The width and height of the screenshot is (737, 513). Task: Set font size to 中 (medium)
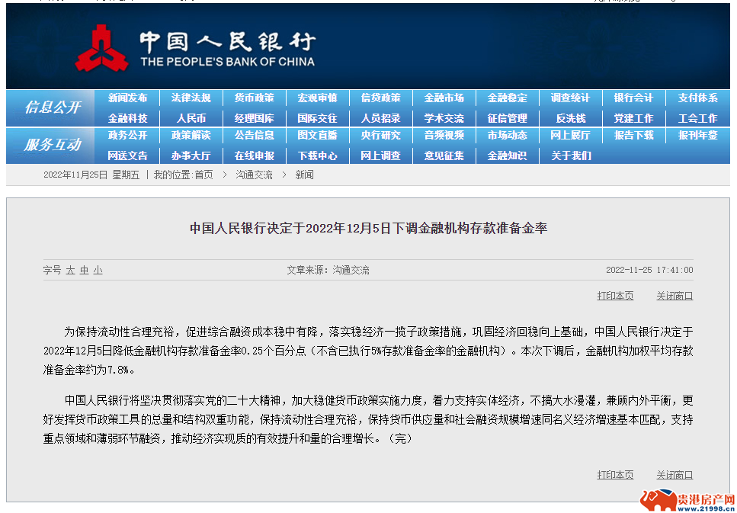click(85, 271)
